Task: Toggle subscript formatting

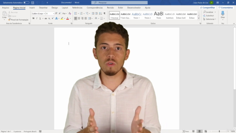Action: coord(49,18)
